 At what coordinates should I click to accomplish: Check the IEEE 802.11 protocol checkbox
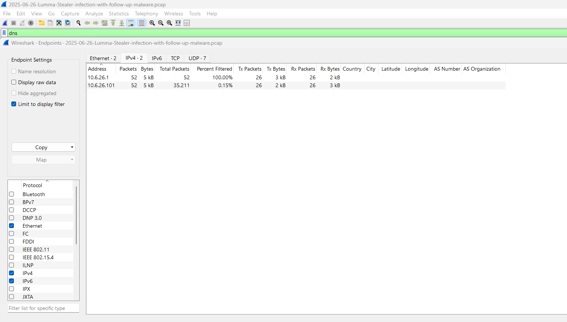click(12, 249)
